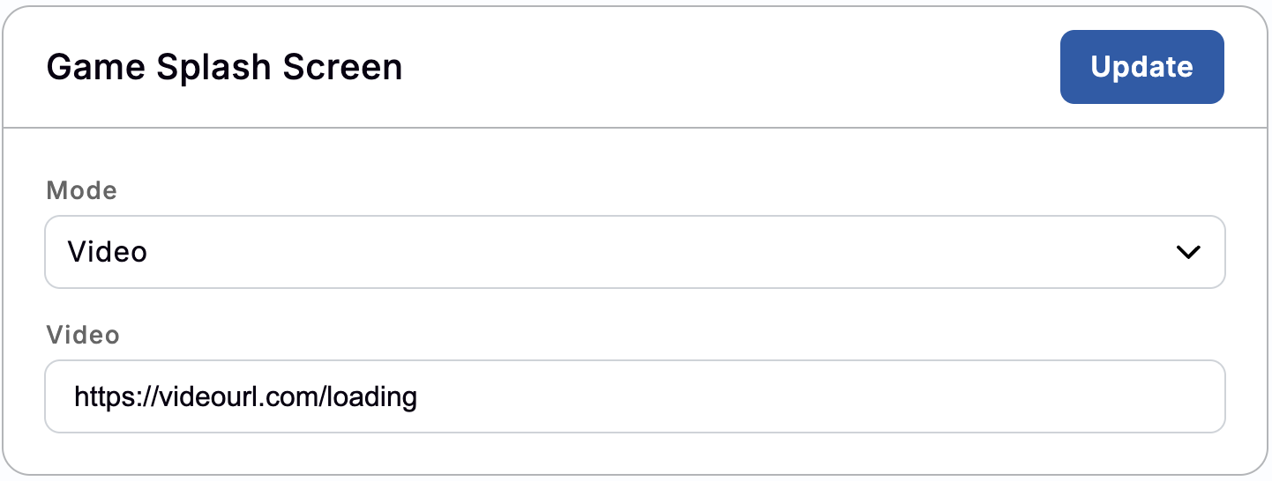Image resolution: width=1272 pixels, height=481 pixels.
Task: Click the middle of the Mode select box
Action: 634,252
